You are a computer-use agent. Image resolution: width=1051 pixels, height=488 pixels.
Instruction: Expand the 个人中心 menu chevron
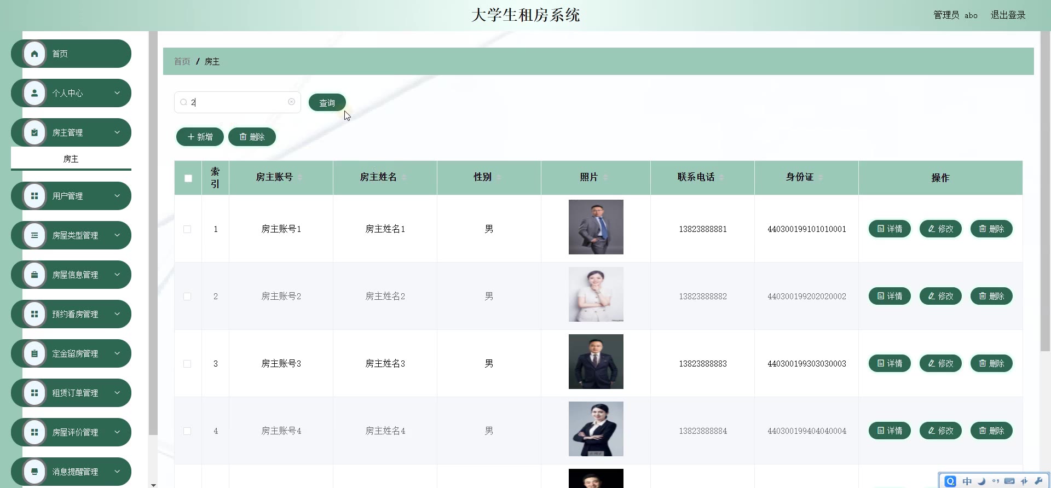(x=117, y=93)
